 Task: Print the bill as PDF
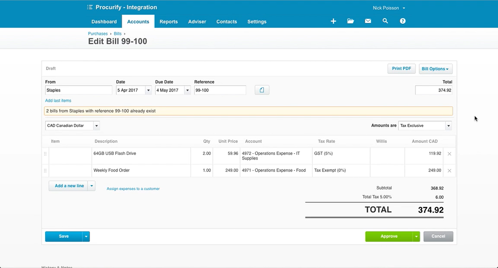(401, 68)
